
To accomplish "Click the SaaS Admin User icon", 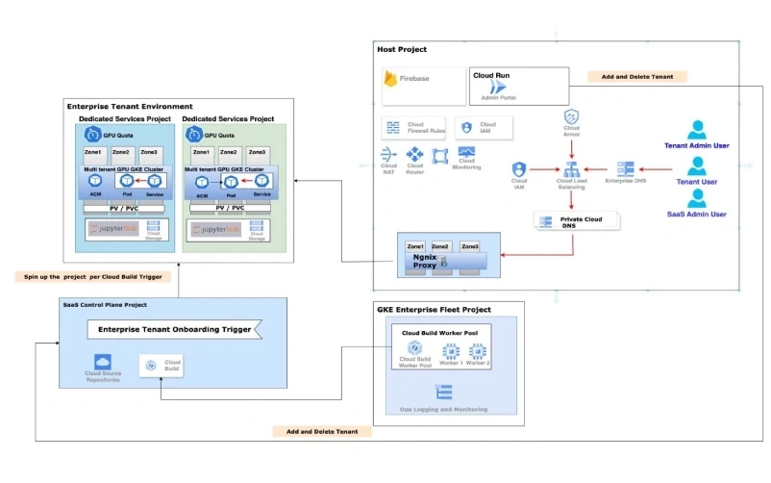I will pyautogui.click(x=698, y=199).
